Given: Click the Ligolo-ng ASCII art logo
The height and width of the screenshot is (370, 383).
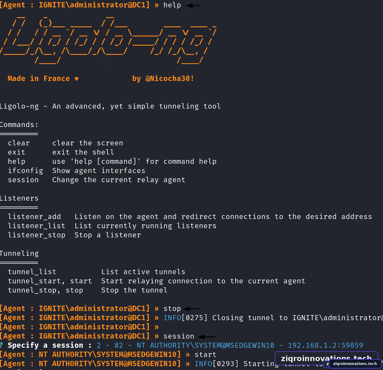Looking at the screenshot, I should [x=108, y=39].
